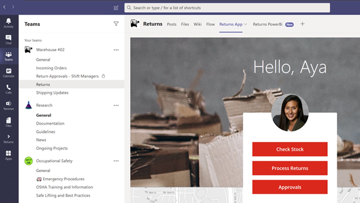
Task: Open Files in the sidebar
Action: point(8,122)
